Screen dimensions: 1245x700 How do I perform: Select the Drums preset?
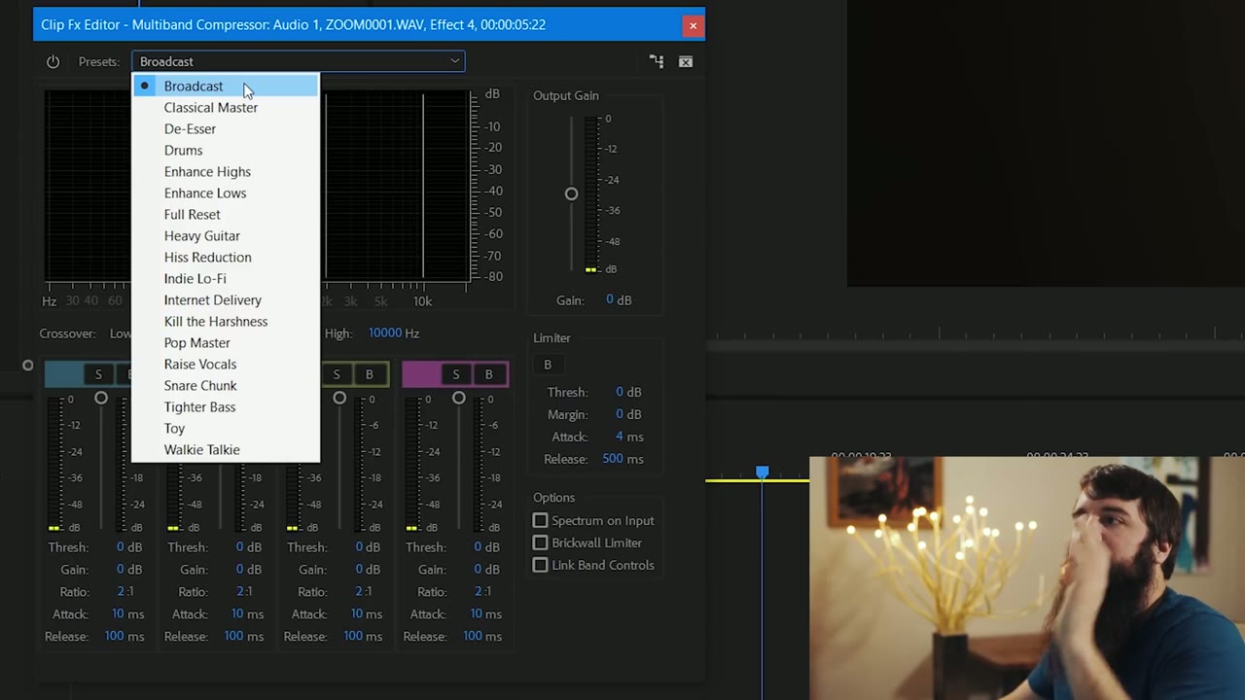pos(226,151)
